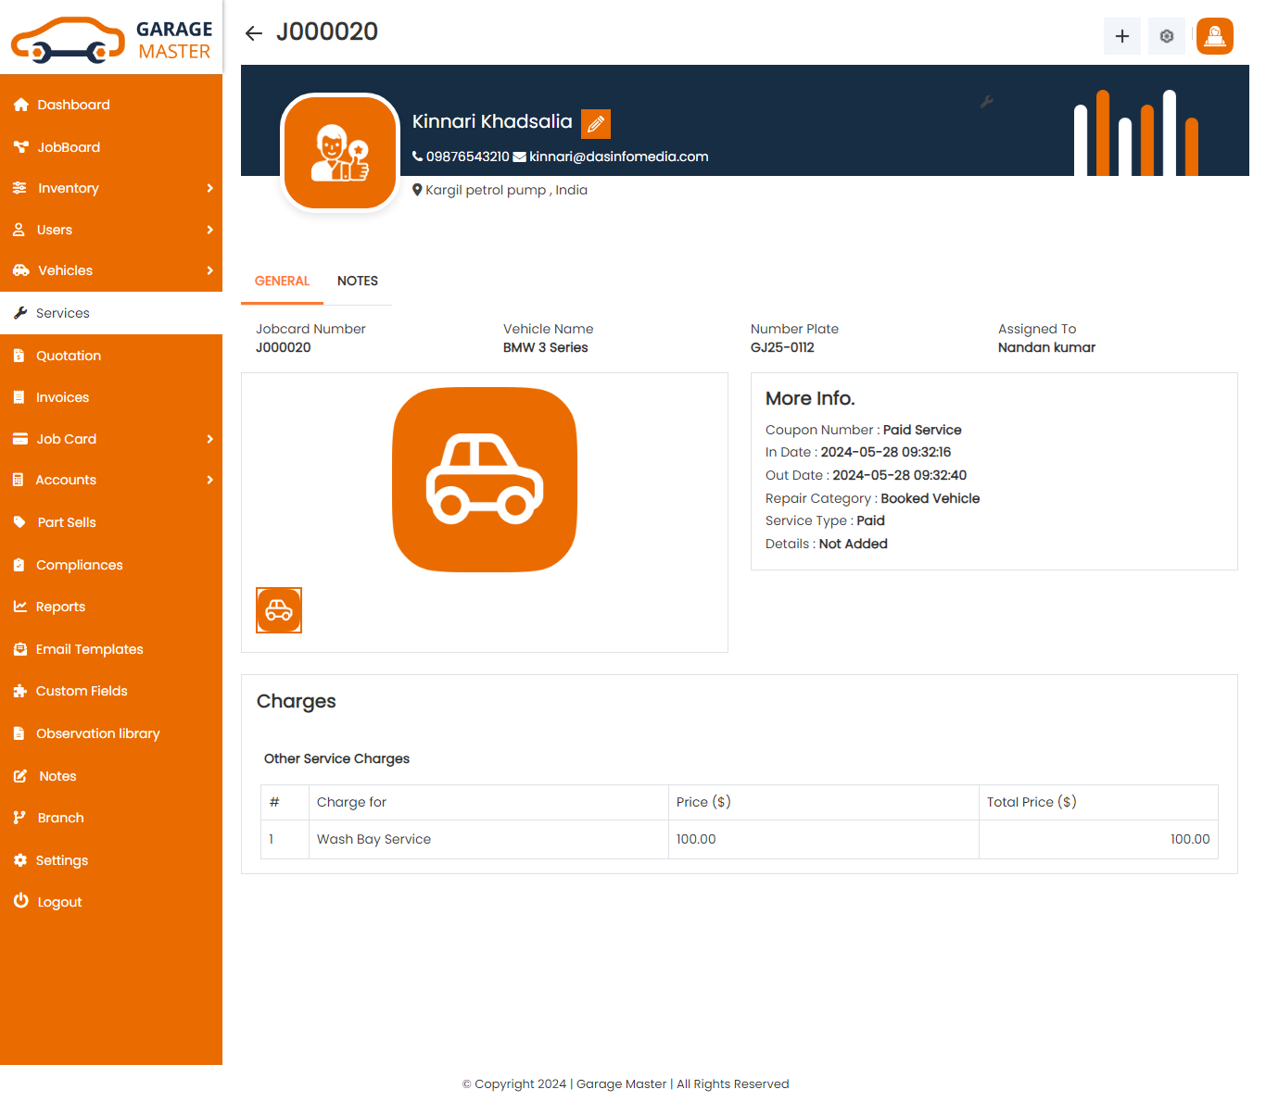Click the plus add button in header

pos(1121,36)
